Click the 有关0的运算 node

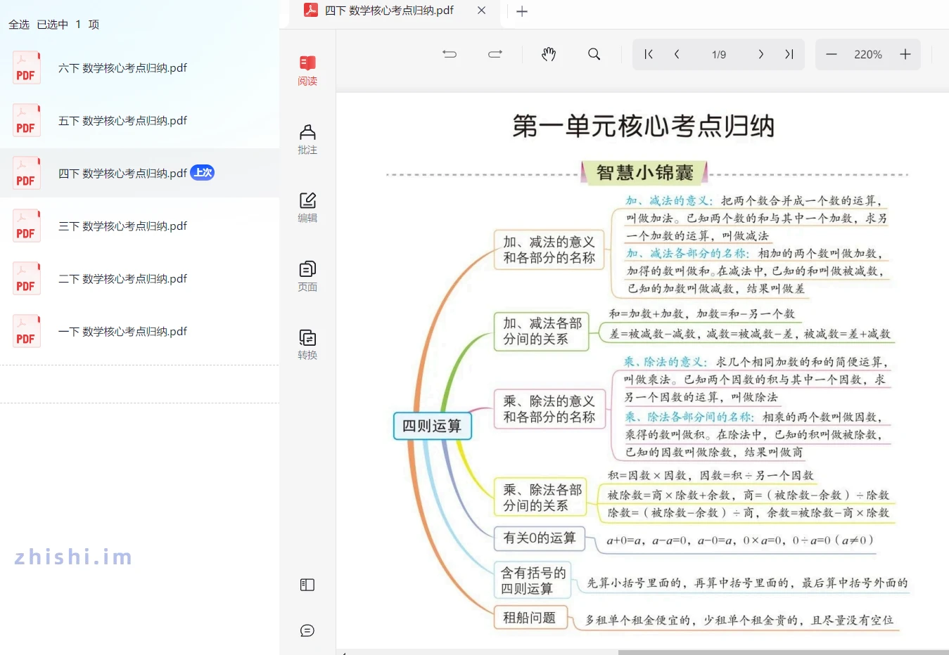tap(539, 538)
